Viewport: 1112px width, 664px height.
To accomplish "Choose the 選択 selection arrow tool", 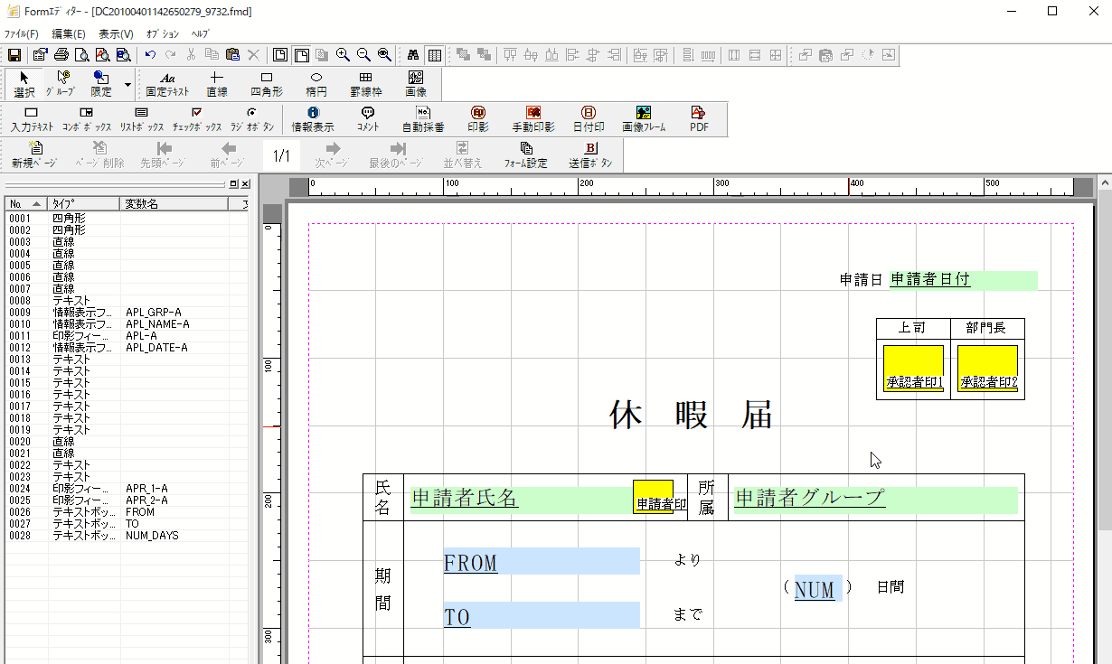I will 24,84.
